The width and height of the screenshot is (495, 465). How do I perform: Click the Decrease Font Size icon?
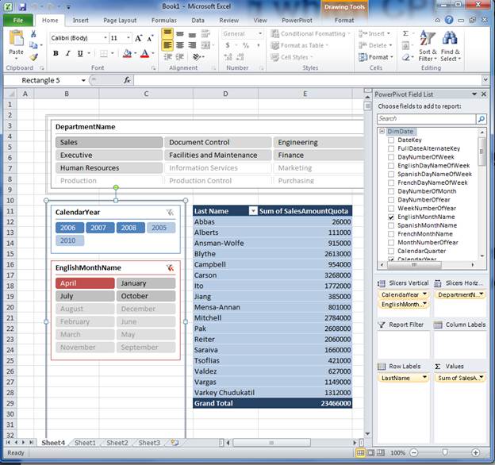pyautogui.click(x=151, y=38)
